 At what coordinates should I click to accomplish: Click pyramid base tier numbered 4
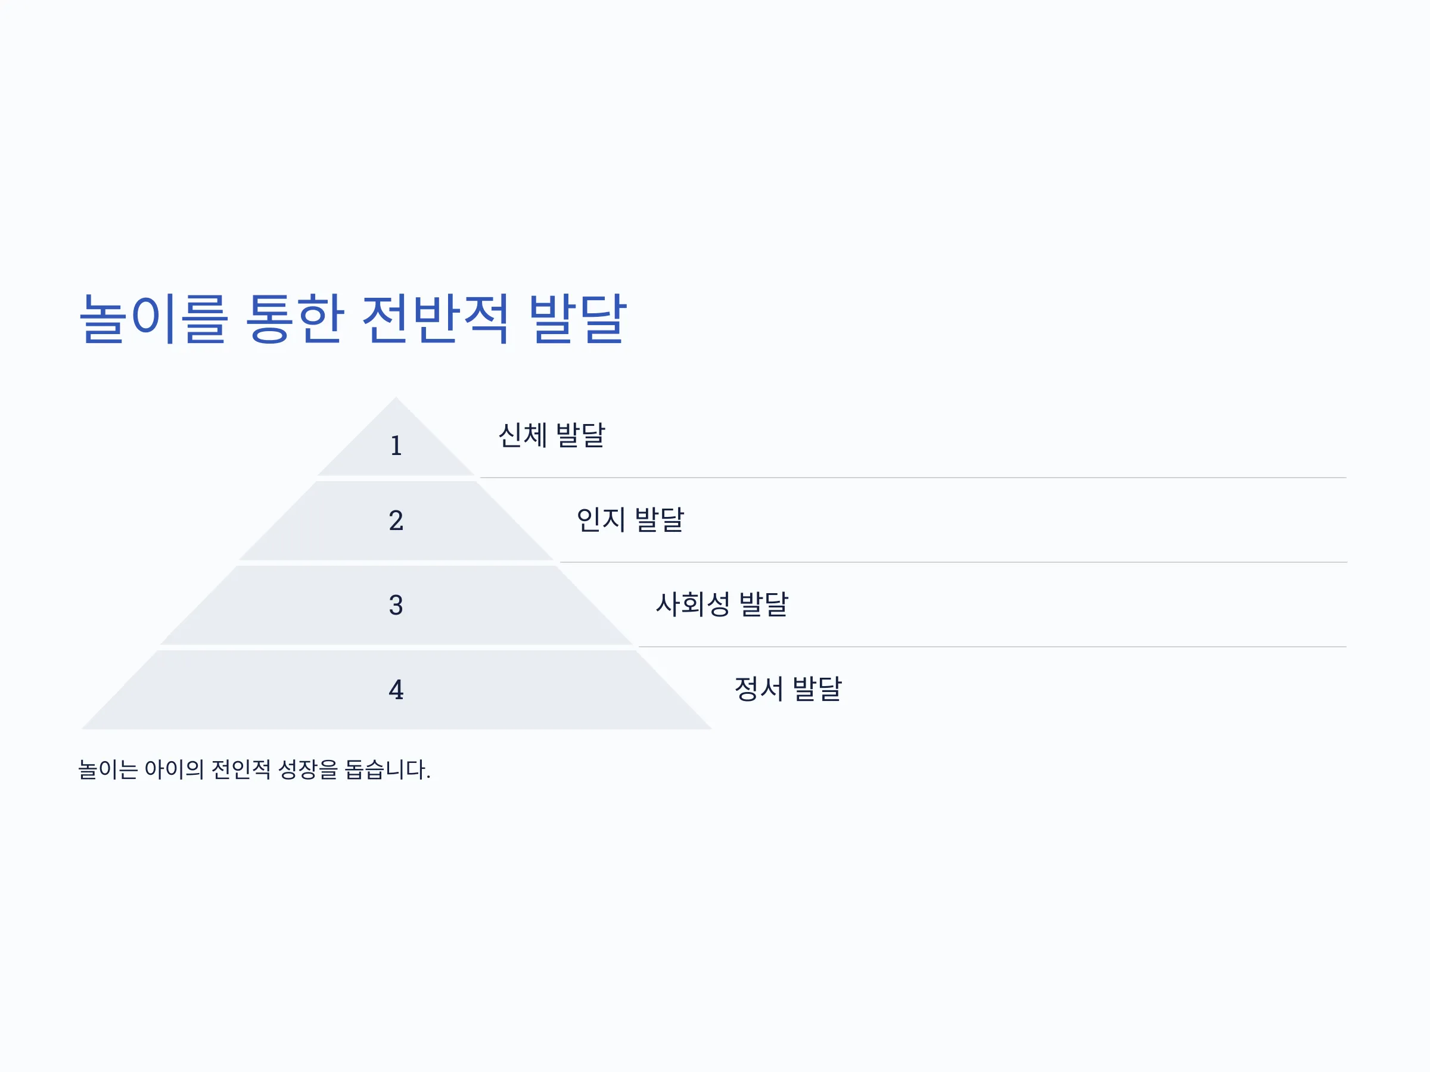[396, 690]
